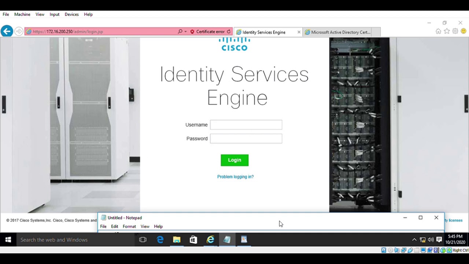Open Notepad Edit menu

115,227
